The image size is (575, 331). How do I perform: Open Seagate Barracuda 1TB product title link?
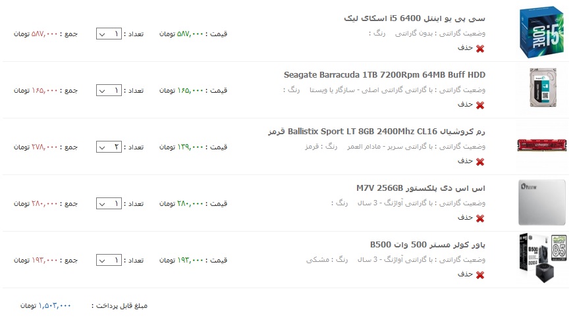[x=384, y=75]
